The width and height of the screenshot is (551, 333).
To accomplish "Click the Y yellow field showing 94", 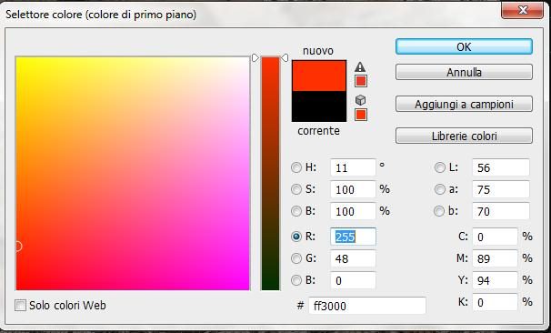I will tap(495, 280).
